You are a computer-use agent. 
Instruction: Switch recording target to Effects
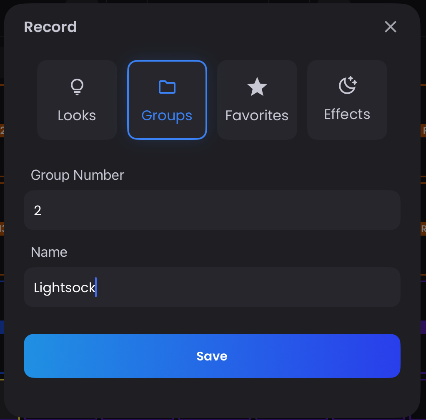(347, 100)
